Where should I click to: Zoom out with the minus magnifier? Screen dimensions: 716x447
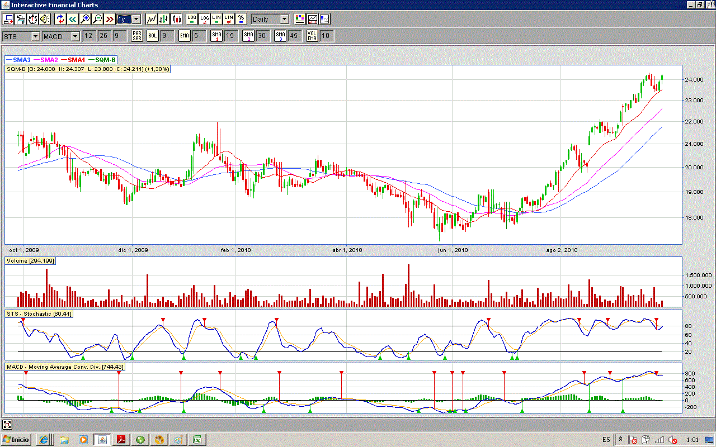pos(97,19)
